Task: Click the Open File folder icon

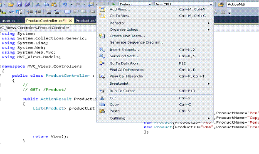Action: (11, 4)
